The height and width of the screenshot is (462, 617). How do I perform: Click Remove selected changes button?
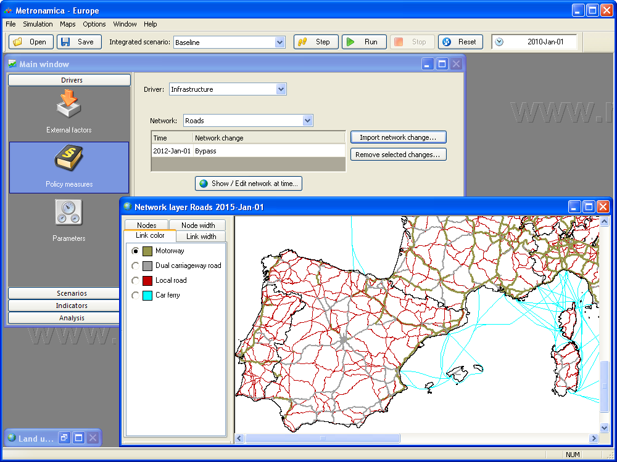coord(398,155)
